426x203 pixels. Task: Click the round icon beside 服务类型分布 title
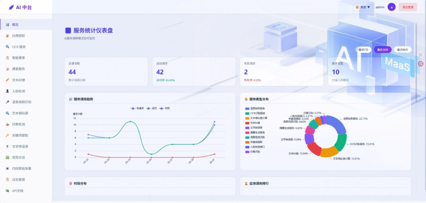(247, 99)
